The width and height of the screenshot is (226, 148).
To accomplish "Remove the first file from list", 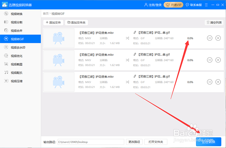I will pos(218,38).
